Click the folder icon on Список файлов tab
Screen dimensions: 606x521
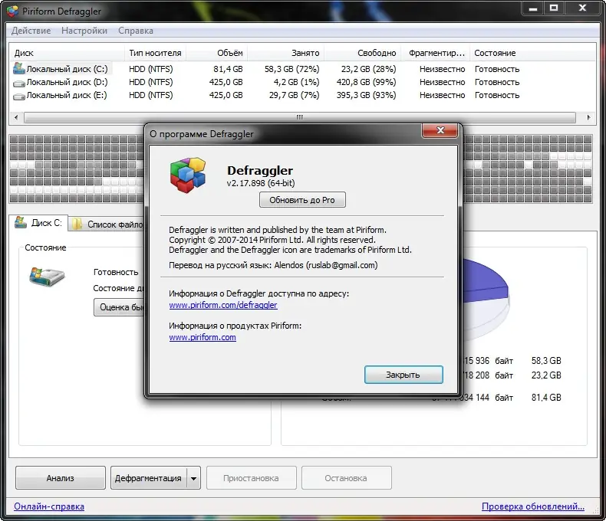coord(77,224)
